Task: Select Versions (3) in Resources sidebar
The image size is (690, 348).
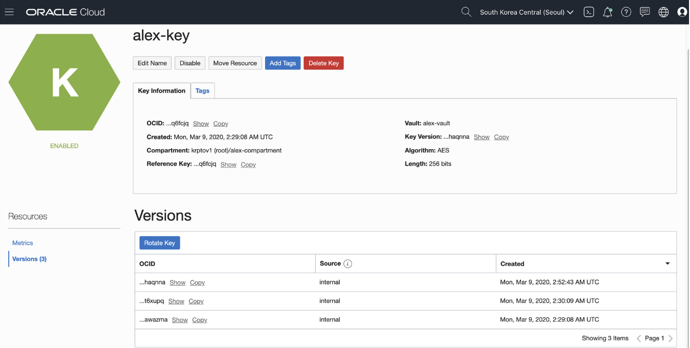Action: [29, 259]
